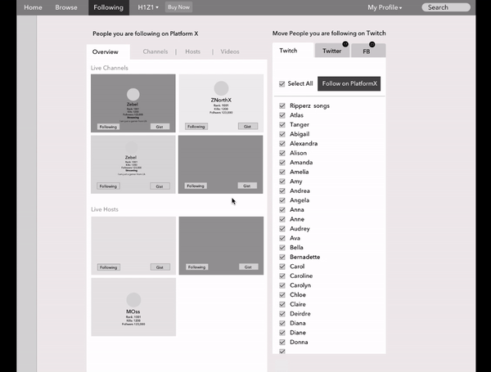Toggle the Chloe checkbox
The image size is (491, 372).
282,294
